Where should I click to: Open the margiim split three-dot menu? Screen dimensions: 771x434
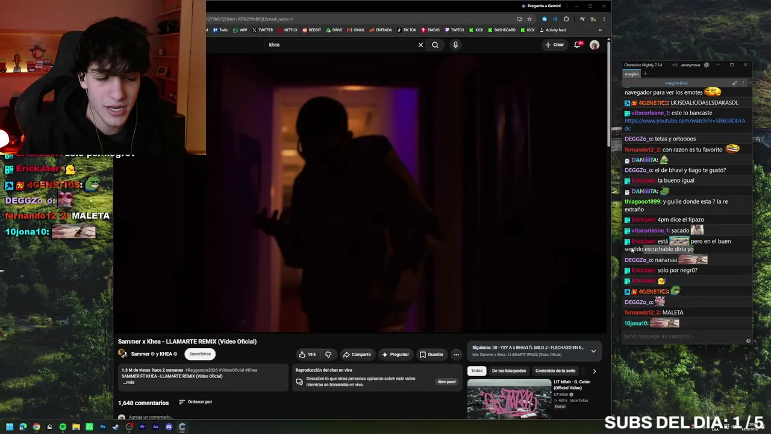(743, 83)
